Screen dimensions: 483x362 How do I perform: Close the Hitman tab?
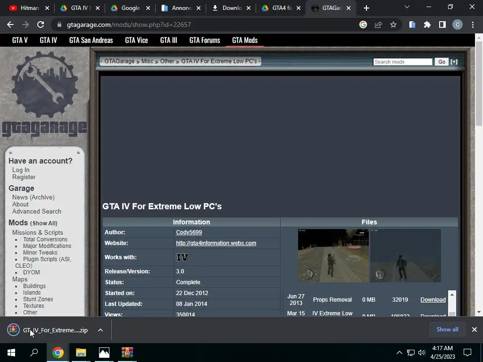pos(47,8)
